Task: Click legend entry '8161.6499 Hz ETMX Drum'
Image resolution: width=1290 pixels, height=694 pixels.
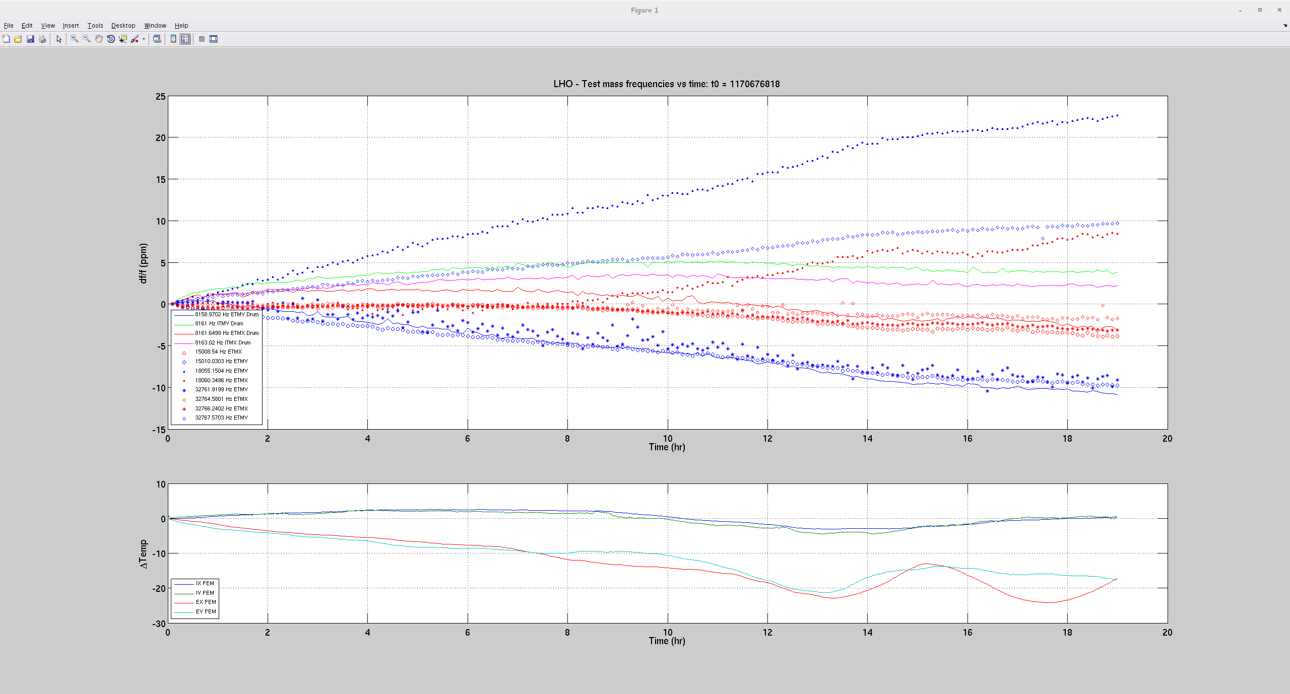Action: pos(227,333)
